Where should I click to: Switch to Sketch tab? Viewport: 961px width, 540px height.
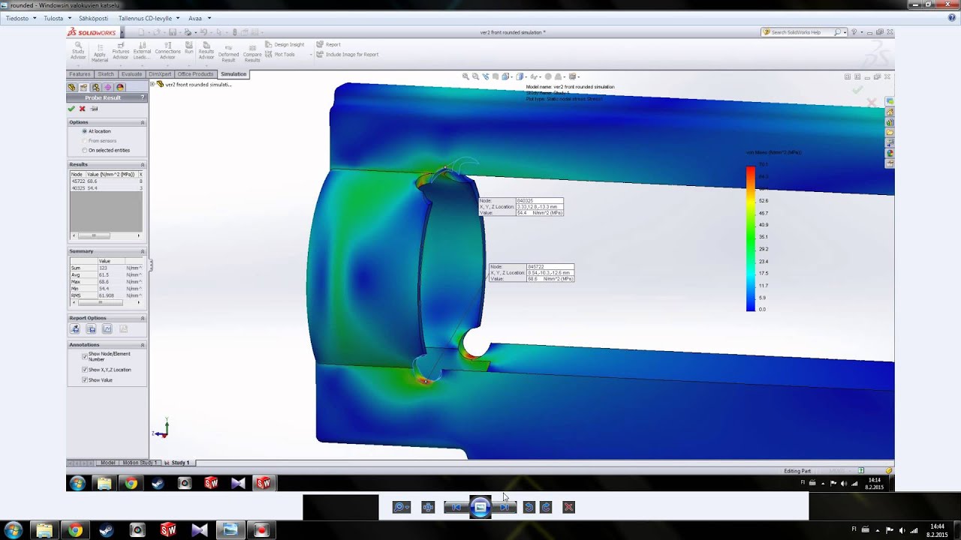(106, 74)
